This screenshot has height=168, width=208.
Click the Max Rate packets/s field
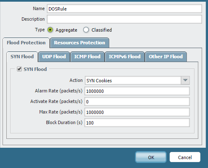pyautogui.click(x=137, y=112)
